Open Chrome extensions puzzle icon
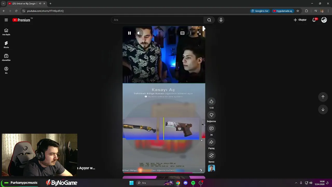The width and height of the screenshot is (332, 187). tap(306, 11)
